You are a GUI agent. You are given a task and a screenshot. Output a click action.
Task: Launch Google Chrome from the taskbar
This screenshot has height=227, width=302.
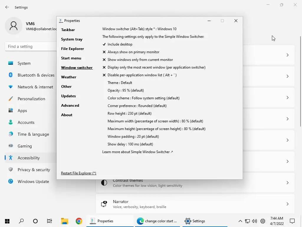[79, 221]
